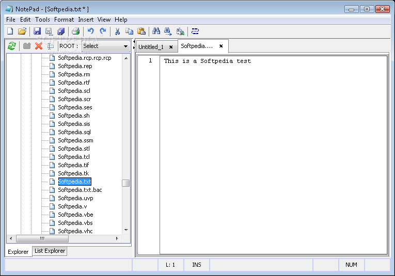Click the tree's horizontal scrollbar left arrow
395x276 pixels.
pos(11,238)
